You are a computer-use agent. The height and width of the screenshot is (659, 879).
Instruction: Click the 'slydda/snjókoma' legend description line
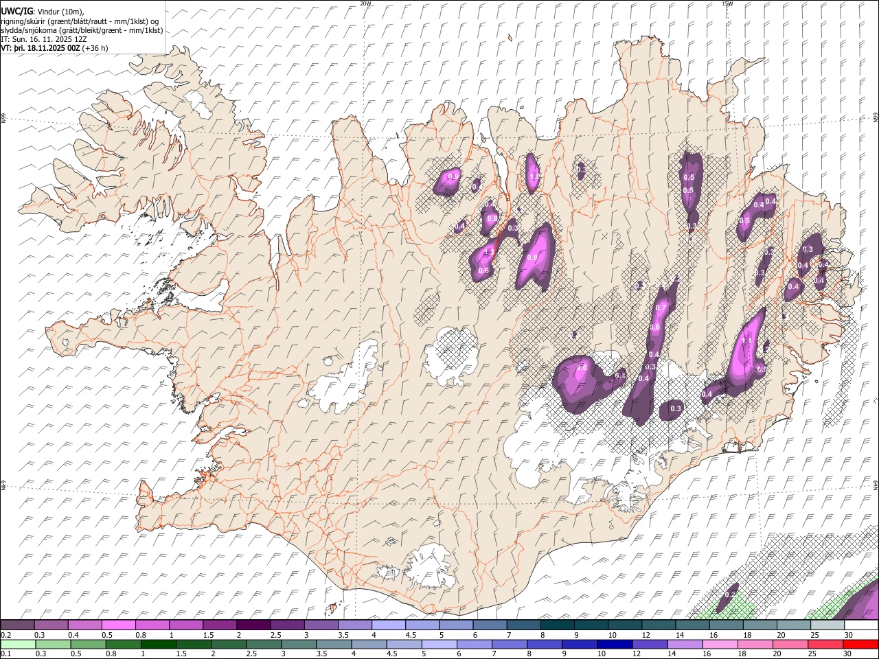click(82, 30)
